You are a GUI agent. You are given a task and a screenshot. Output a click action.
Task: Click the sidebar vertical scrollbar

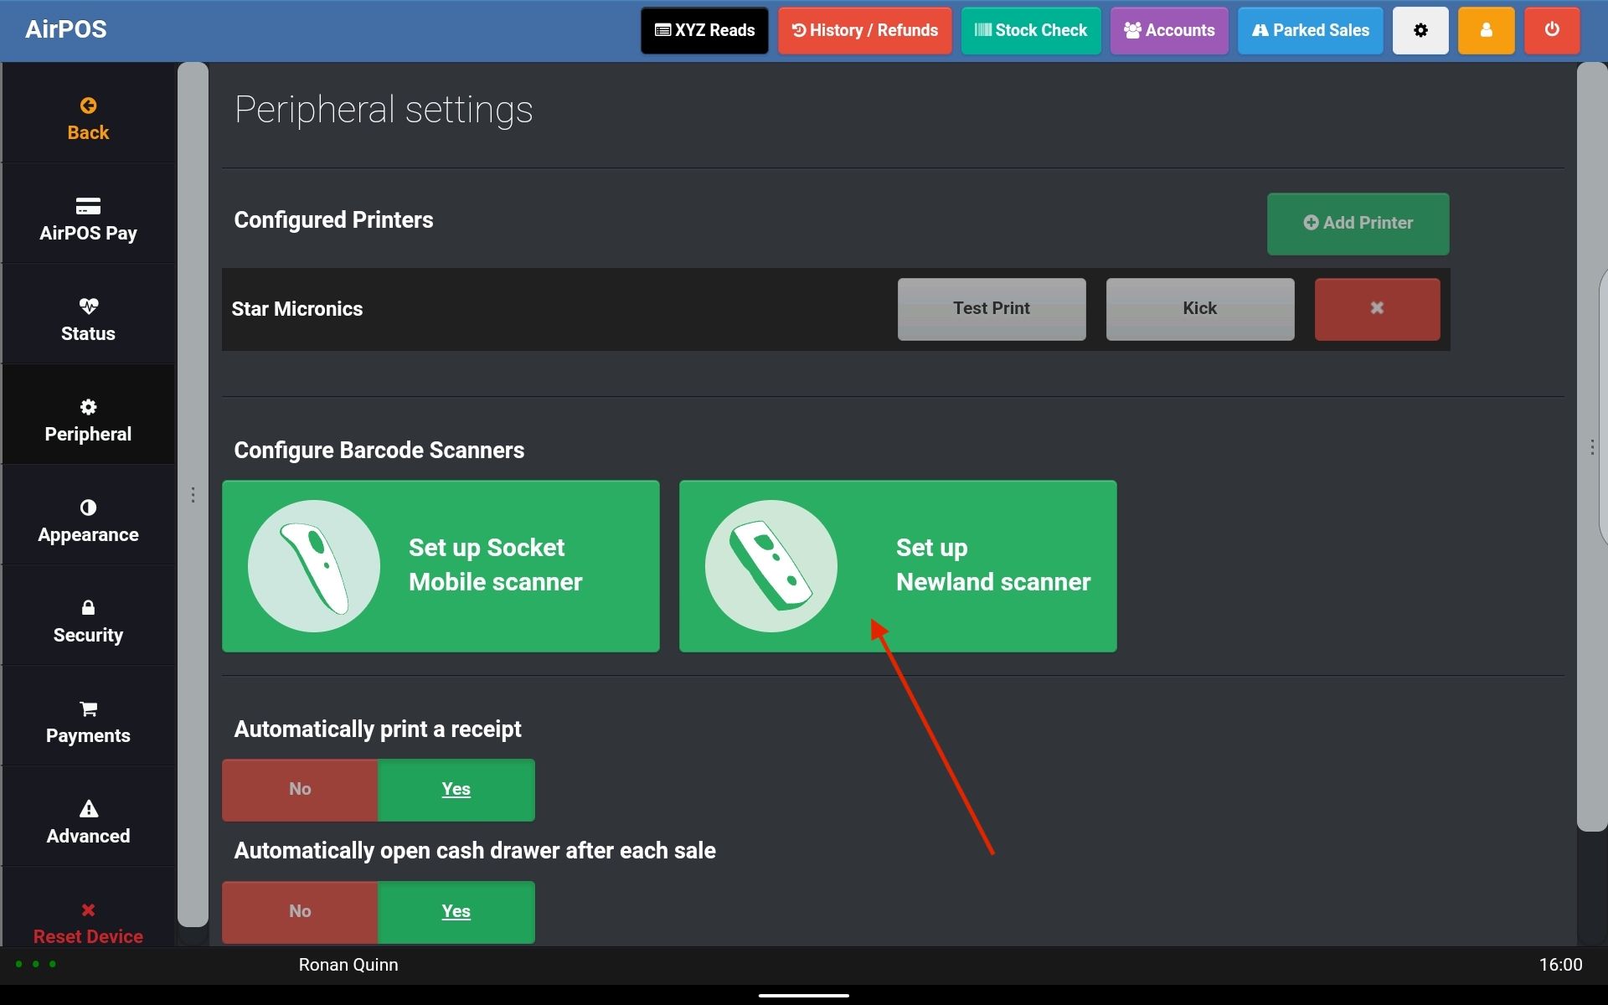tap(193, 494)
